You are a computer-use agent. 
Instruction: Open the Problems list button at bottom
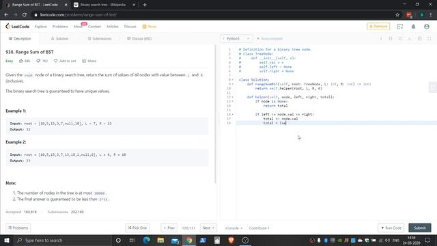tap(18, 228)
